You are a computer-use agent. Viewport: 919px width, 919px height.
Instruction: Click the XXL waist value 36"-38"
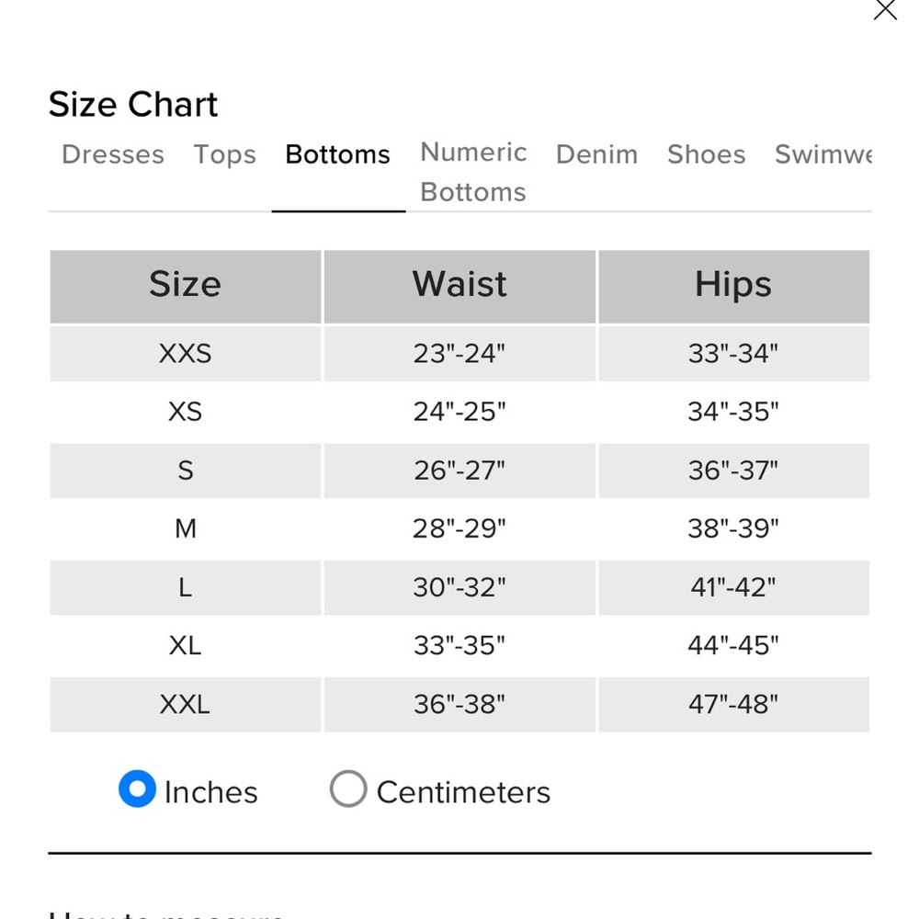[x=459, y=705]
